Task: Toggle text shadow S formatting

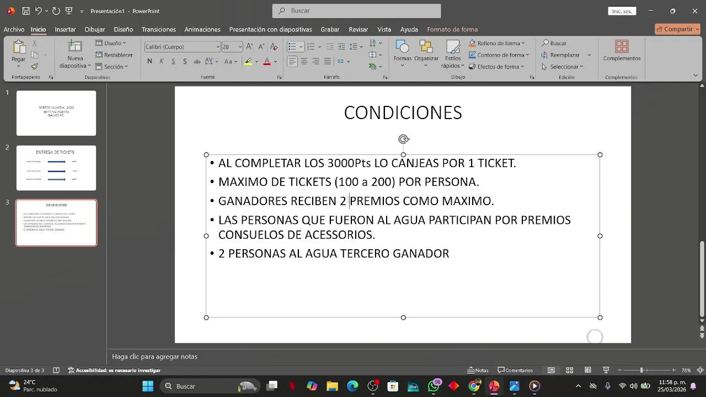Action: coord(185,61)
